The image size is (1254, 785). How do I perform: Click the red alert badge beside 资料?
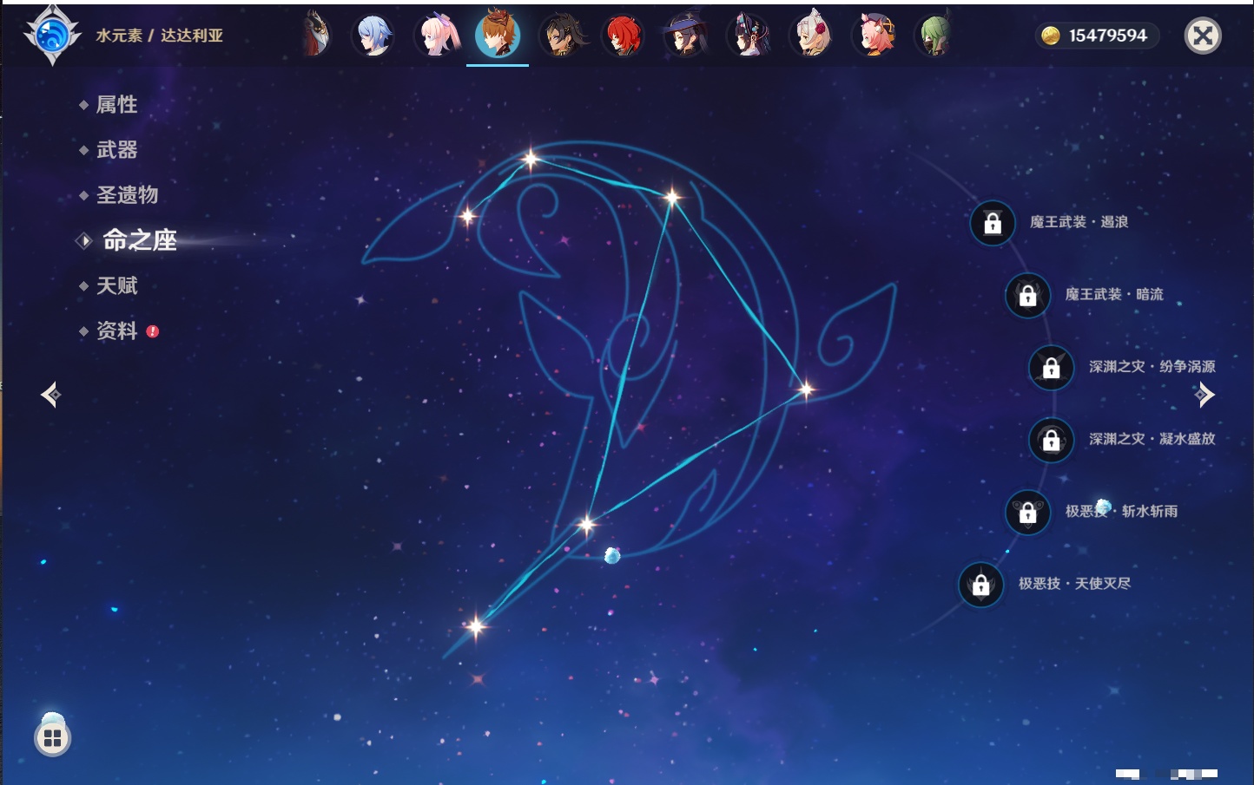pos(153,331)
